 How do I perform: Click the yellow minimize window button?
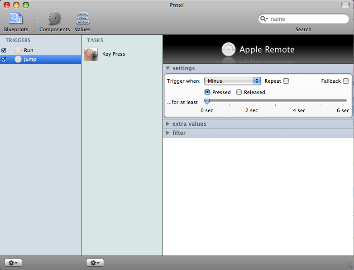point(16,5)
